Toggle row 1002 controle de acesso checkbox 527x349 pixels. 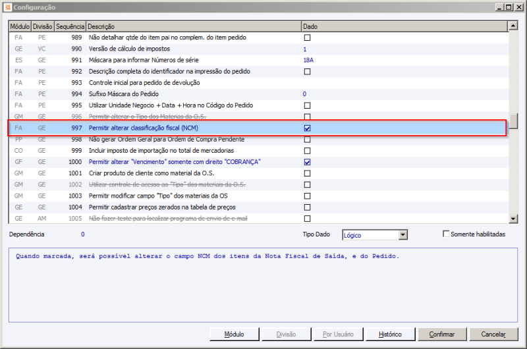coord(307,185)
